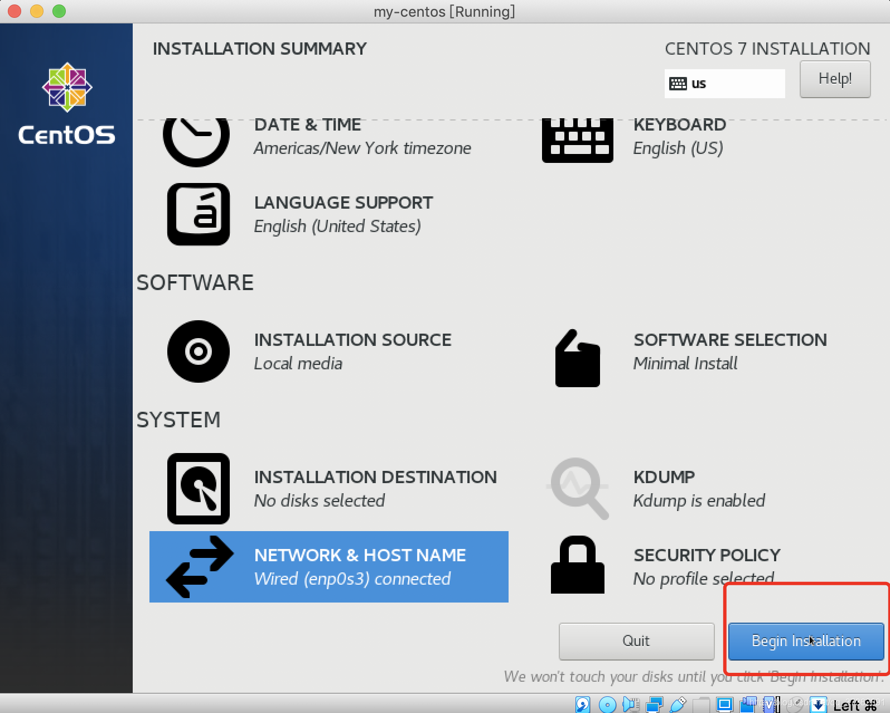Click 'English (US)' keyboard text
Viewport: 890px width, 713px height.
click(x=678, y=148)
